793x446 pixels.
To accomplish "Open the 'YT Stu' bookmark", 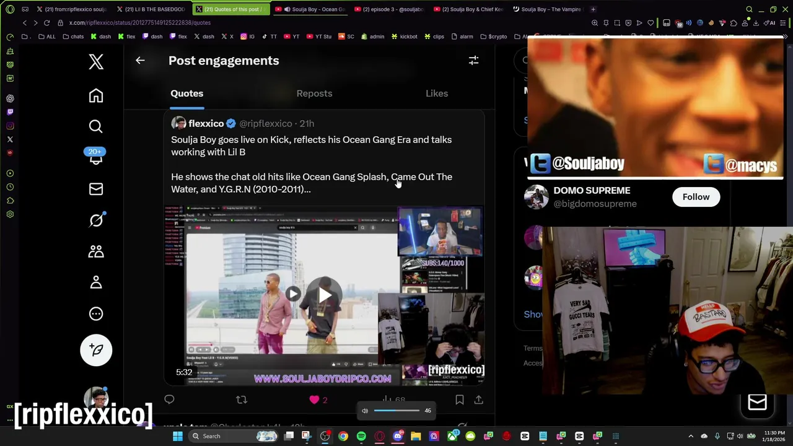I will pyautogui.click(x=319, y=37).
